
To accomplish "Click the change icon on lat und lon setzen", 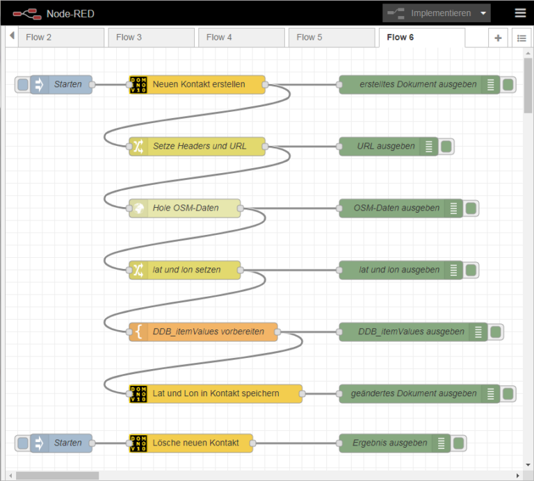I will pos(138,270).
